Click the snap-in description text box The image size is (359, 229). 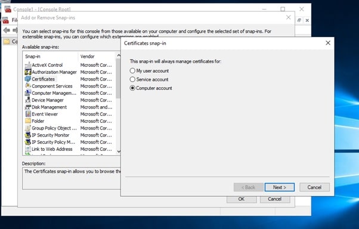click(x=72, y=178)
